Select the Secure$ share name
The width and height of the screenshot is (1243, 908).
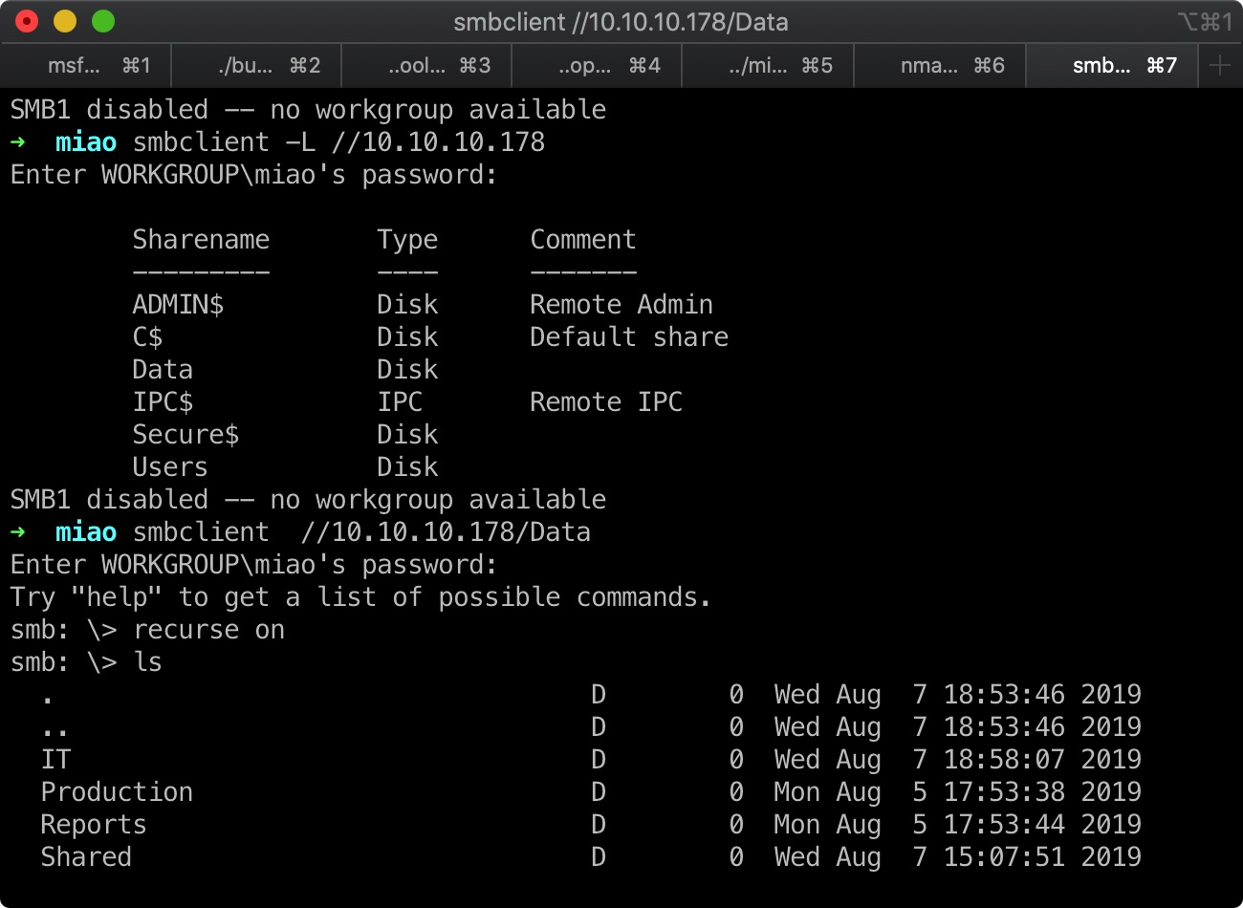(x=185, y=435)
